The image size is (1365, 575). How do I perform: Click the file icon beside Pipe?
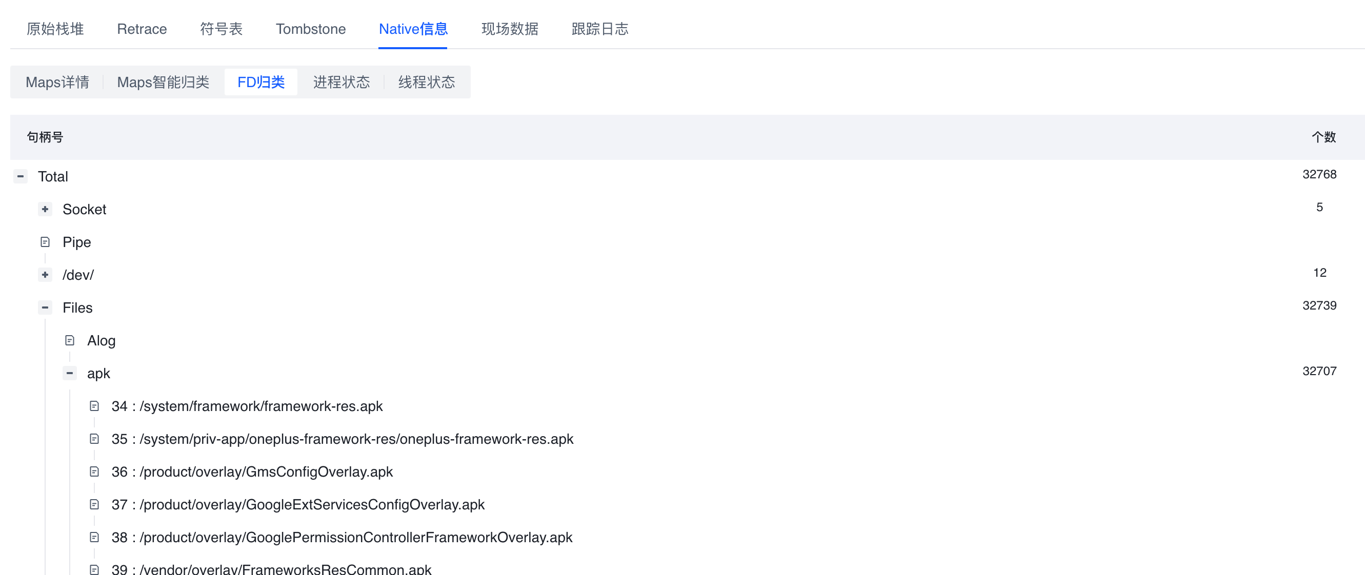click(x=45, y=242)
